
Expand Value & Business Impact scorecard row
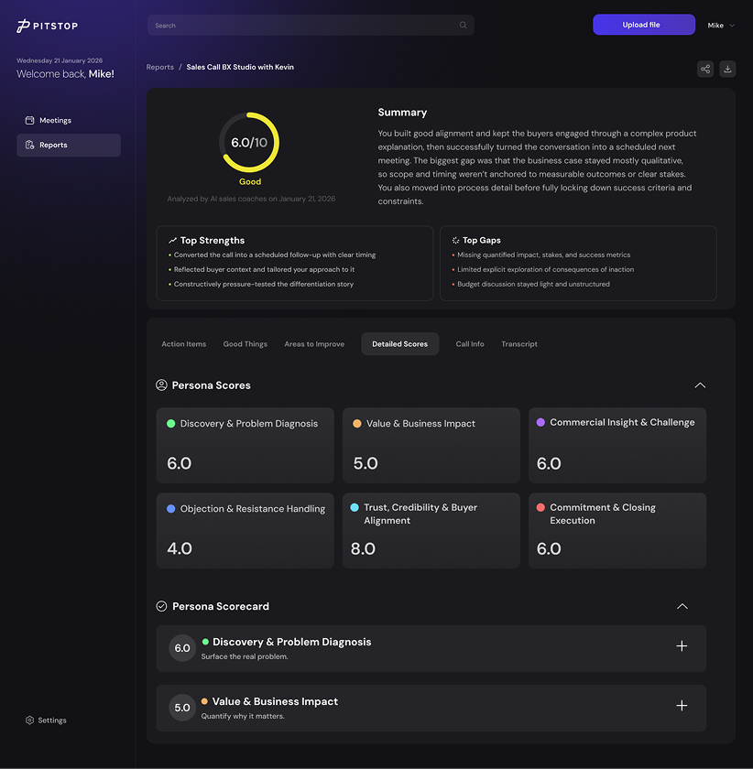(x=682, y=706)
